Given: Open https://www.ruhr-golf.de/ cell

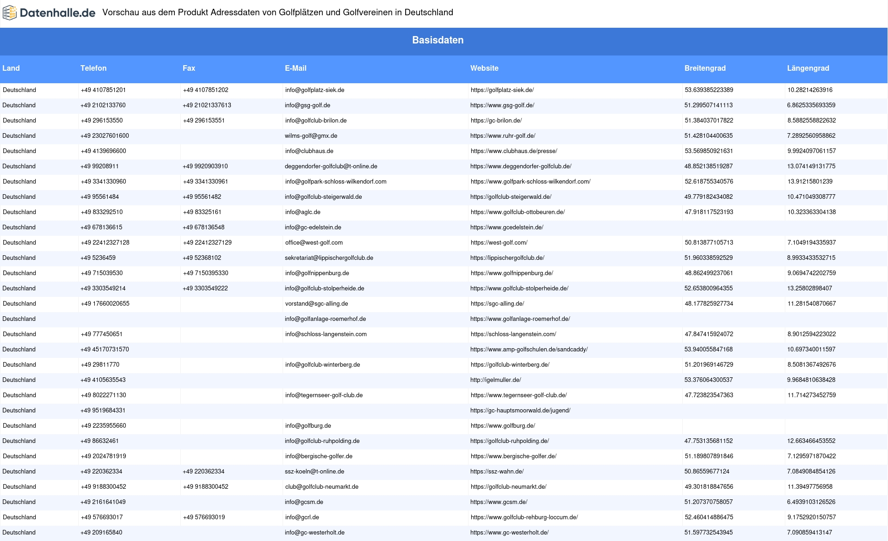Looking at the screenshot, I should tap(503, 136).
